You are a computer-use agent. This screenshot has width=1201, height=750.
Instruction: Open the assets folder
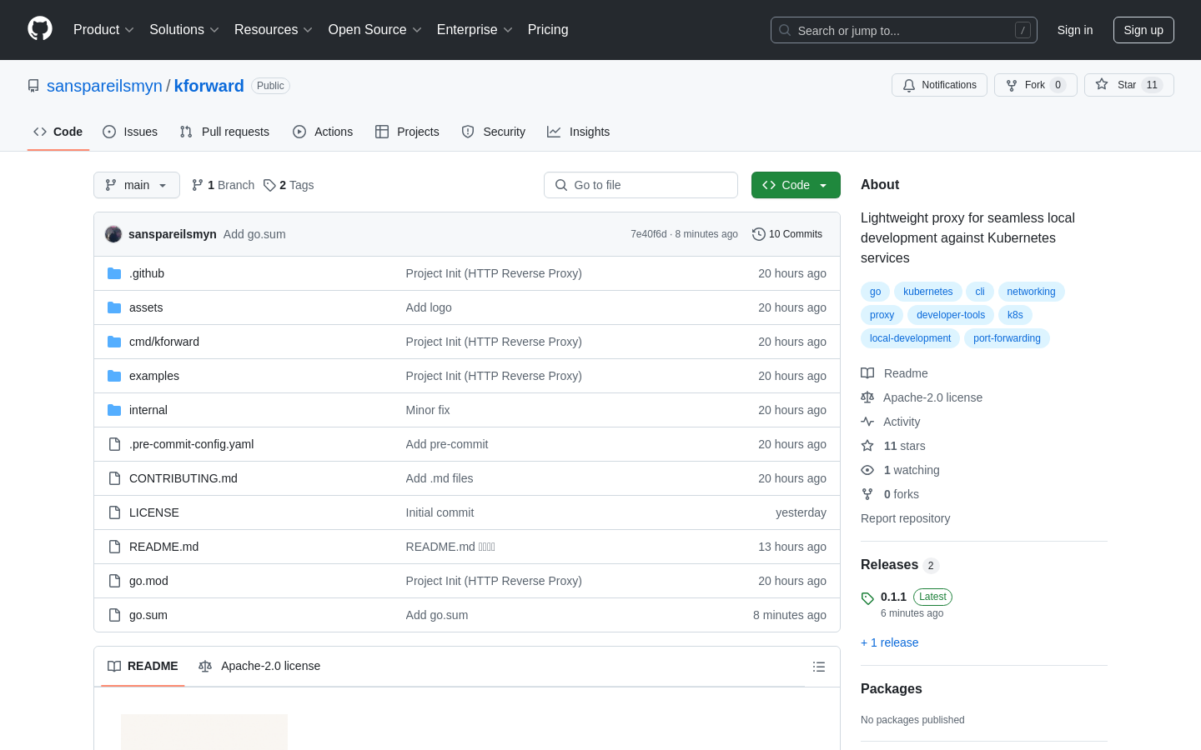[x=146, y=307]
